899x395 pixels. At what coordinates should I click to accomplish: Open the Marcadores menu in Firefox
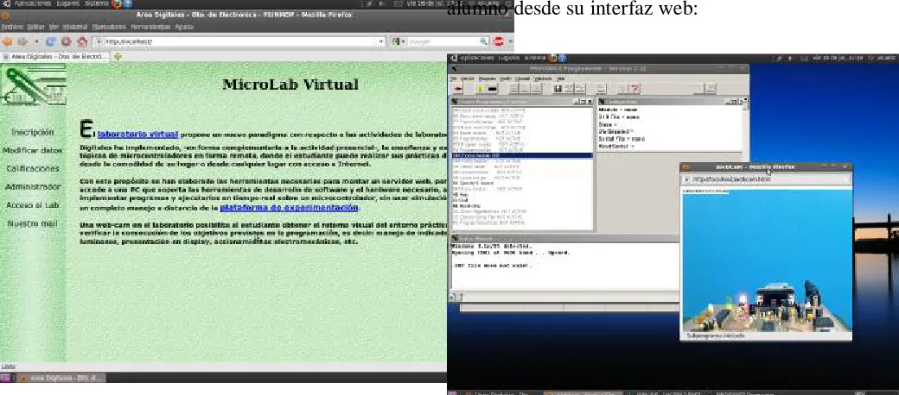(109, 26)
